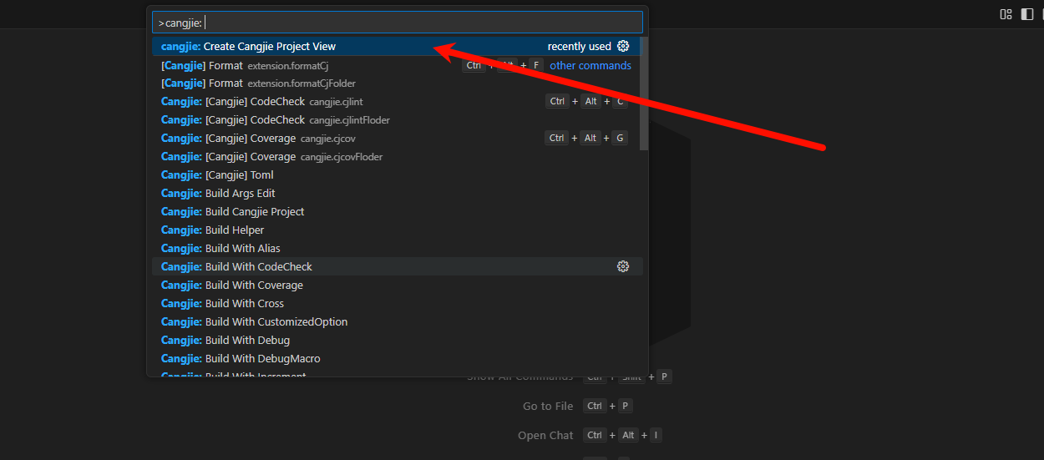This screenshot has height=460, width=1044.
Task: Pick Cangjie: Build With Alias
Action: pos(398,248)
